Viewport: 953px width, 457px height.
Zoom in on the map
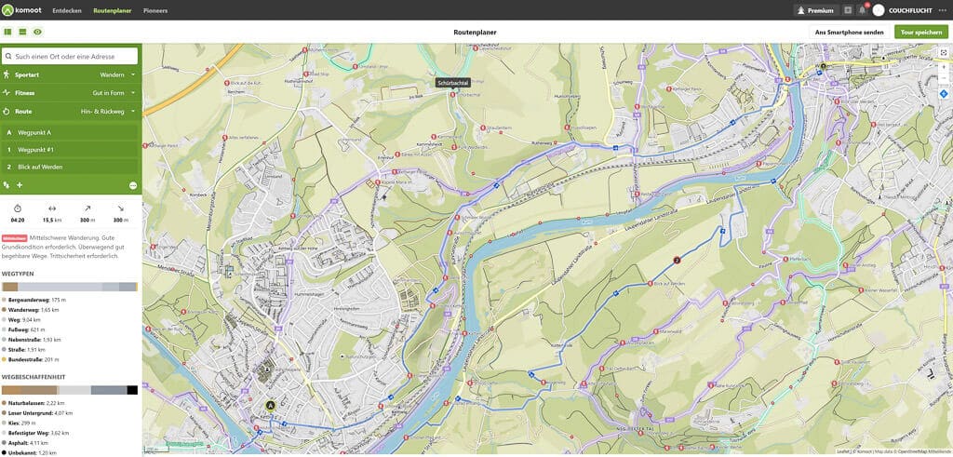[x=943, y=67]
